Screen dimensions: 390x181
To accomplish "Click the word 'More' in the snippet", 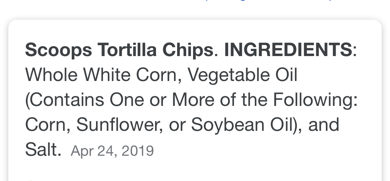I will pos(193,100).
